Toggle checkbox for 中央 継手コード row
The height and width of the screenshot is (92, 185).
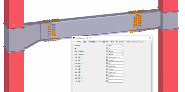[x=107, y=81]
